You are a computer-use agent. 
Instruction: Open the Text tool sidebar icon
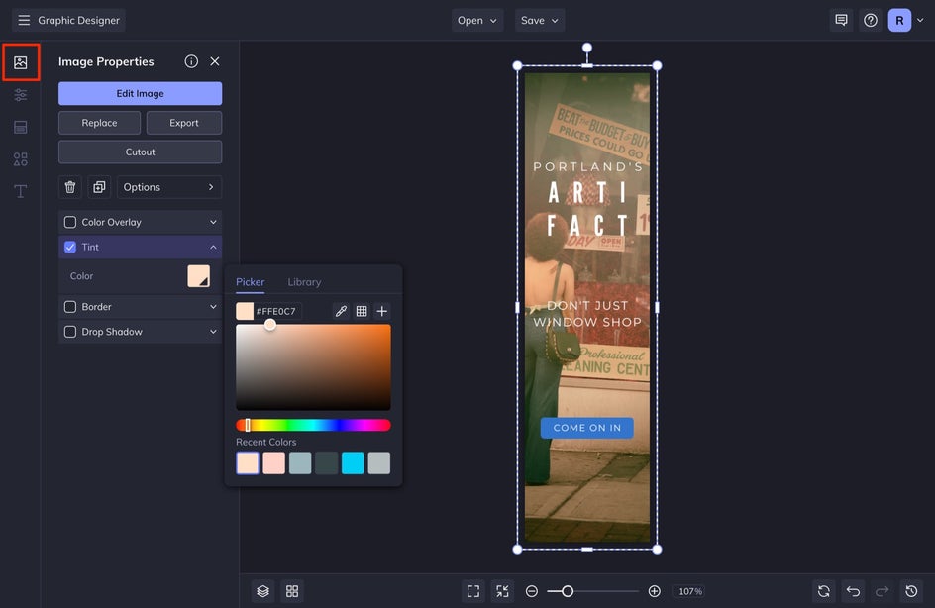tap(20, 191)
